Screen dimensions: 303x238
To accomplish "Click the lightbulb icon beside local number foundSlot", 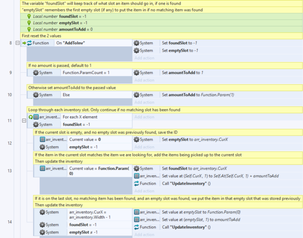I will point(29,16).
